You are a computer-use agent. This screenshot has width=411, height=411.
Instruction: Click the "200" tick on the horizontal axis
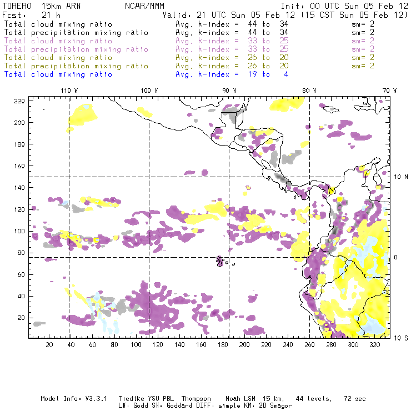click(x=244, y=345)
